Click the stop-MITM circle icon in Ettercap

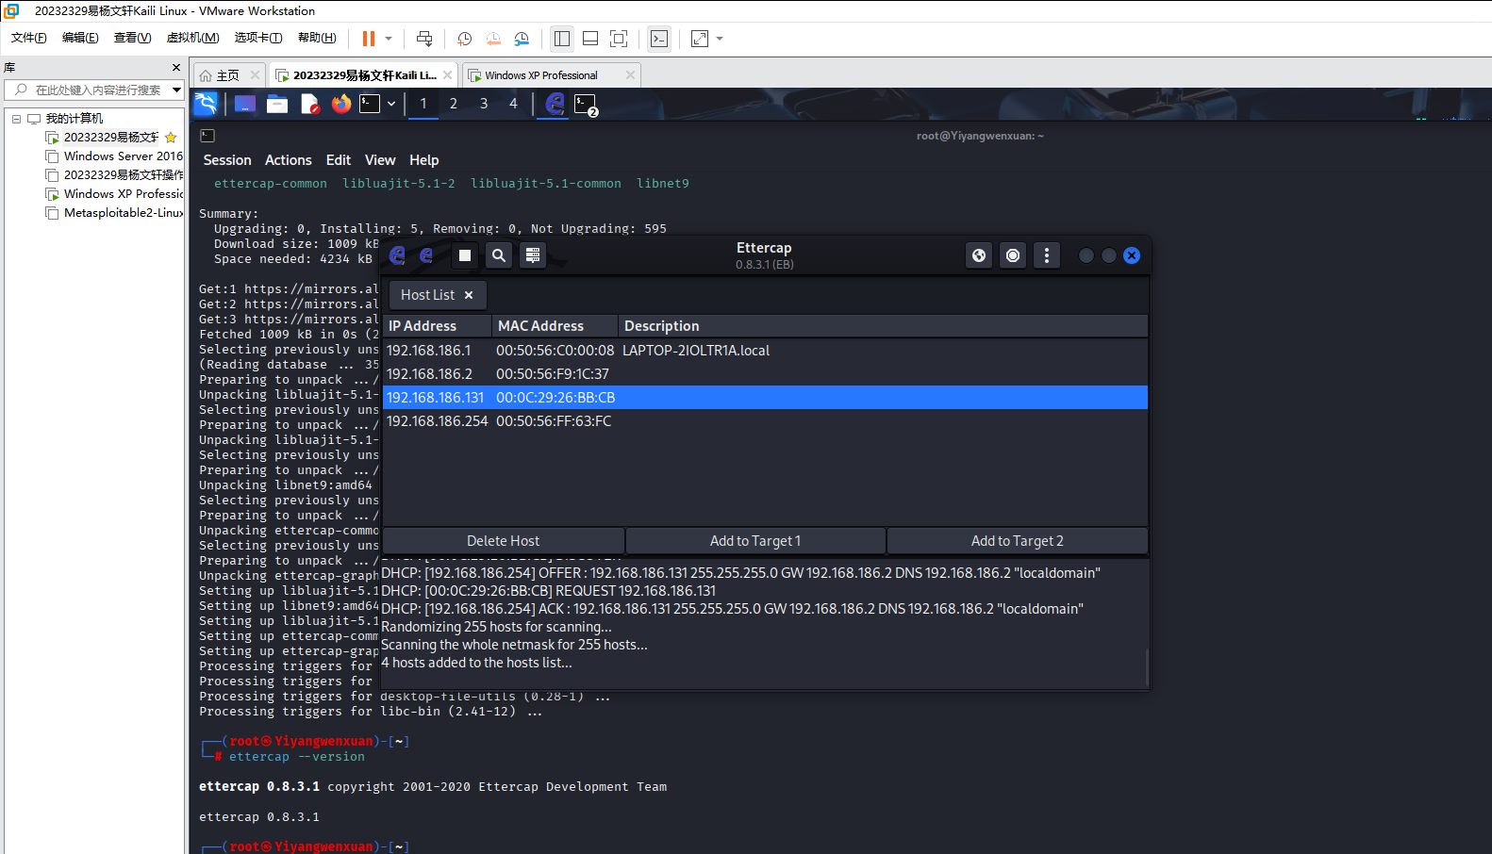pos(1013,255)
